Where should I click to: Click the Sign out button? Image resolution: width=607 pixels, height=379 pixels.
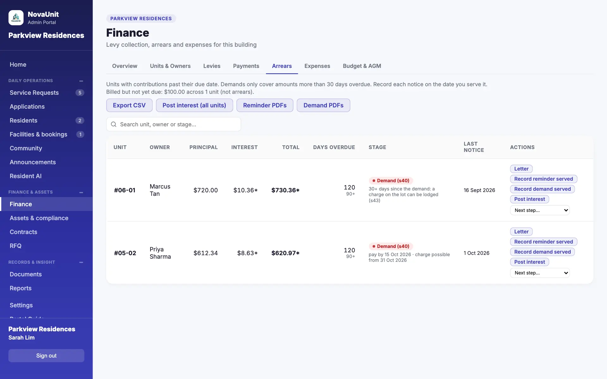pos(46,356)
